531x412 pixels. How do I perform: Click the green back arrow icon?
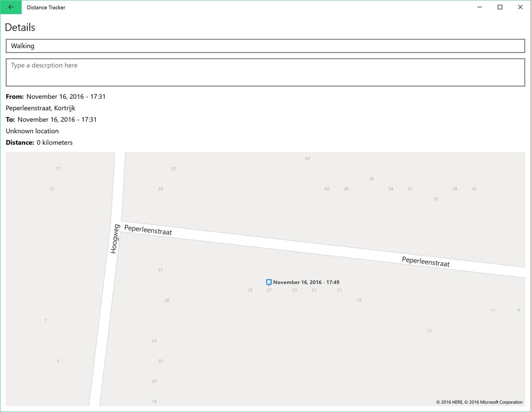10,7
